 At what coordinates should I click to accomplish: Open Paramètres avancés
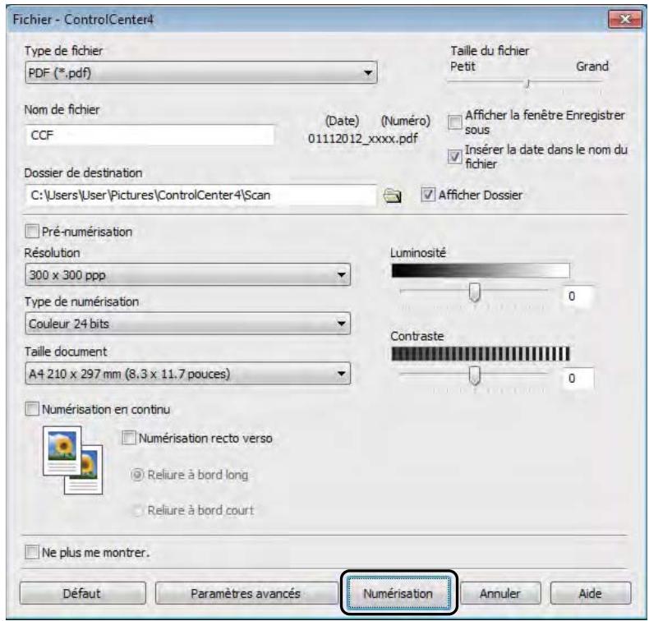click(x=246, y=593)
